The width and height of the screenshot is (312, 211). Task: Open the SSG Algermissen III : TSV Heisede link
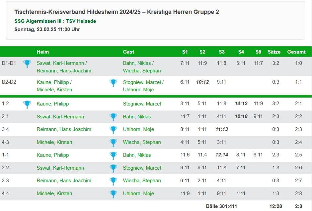click(x=55, y=21)
